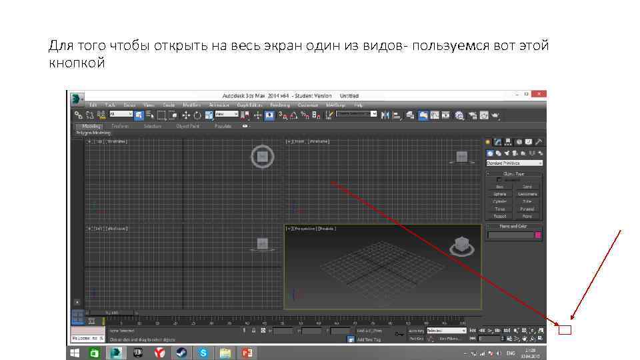
Task: Click the Play Animation button
Action: (489, 330)
